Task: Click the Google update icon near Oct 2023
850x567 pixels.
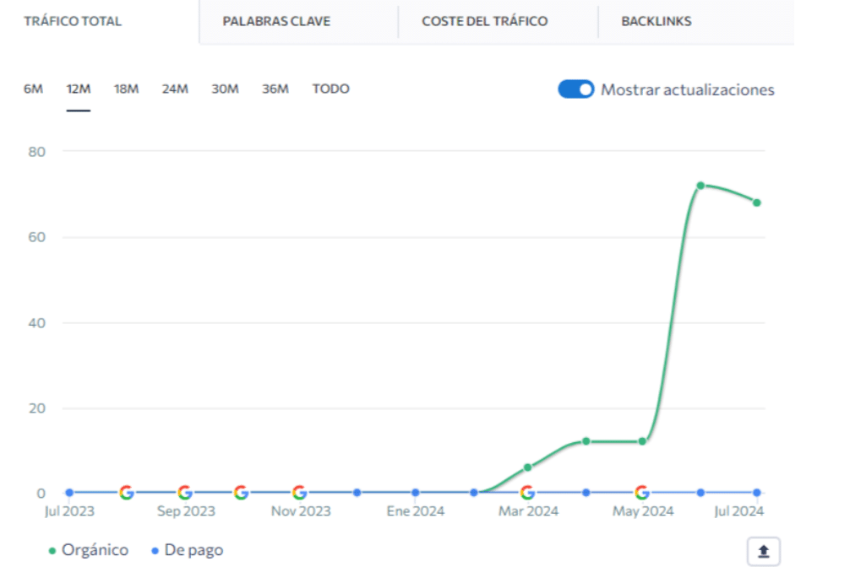Action: pos(241,493)
